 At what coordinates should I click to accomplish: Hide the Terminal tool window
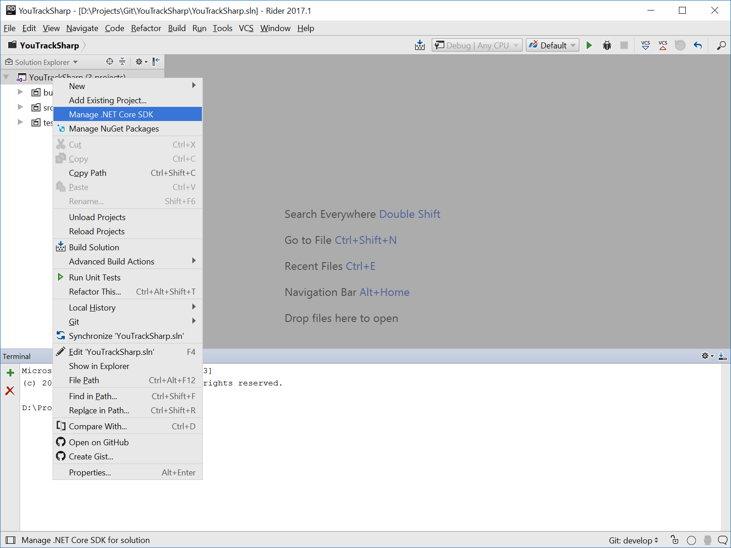(723, 356)
